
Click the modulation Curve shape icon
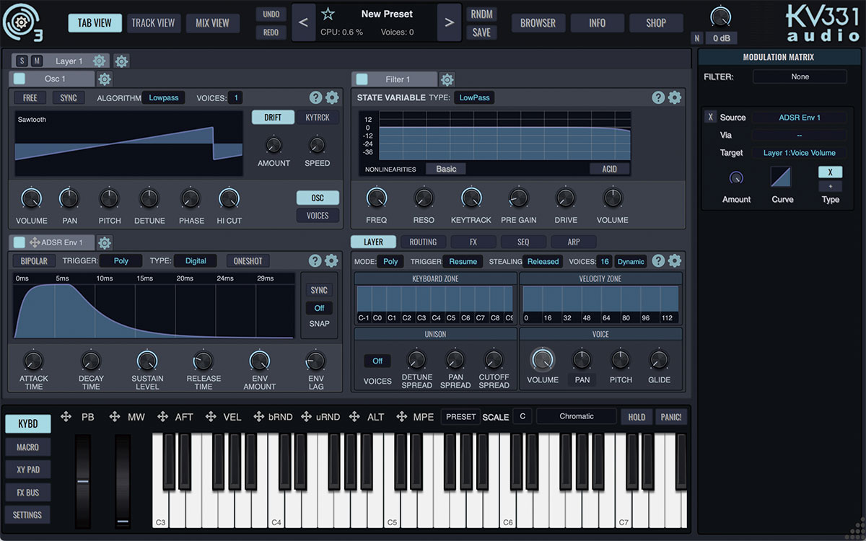coord(781,177)
